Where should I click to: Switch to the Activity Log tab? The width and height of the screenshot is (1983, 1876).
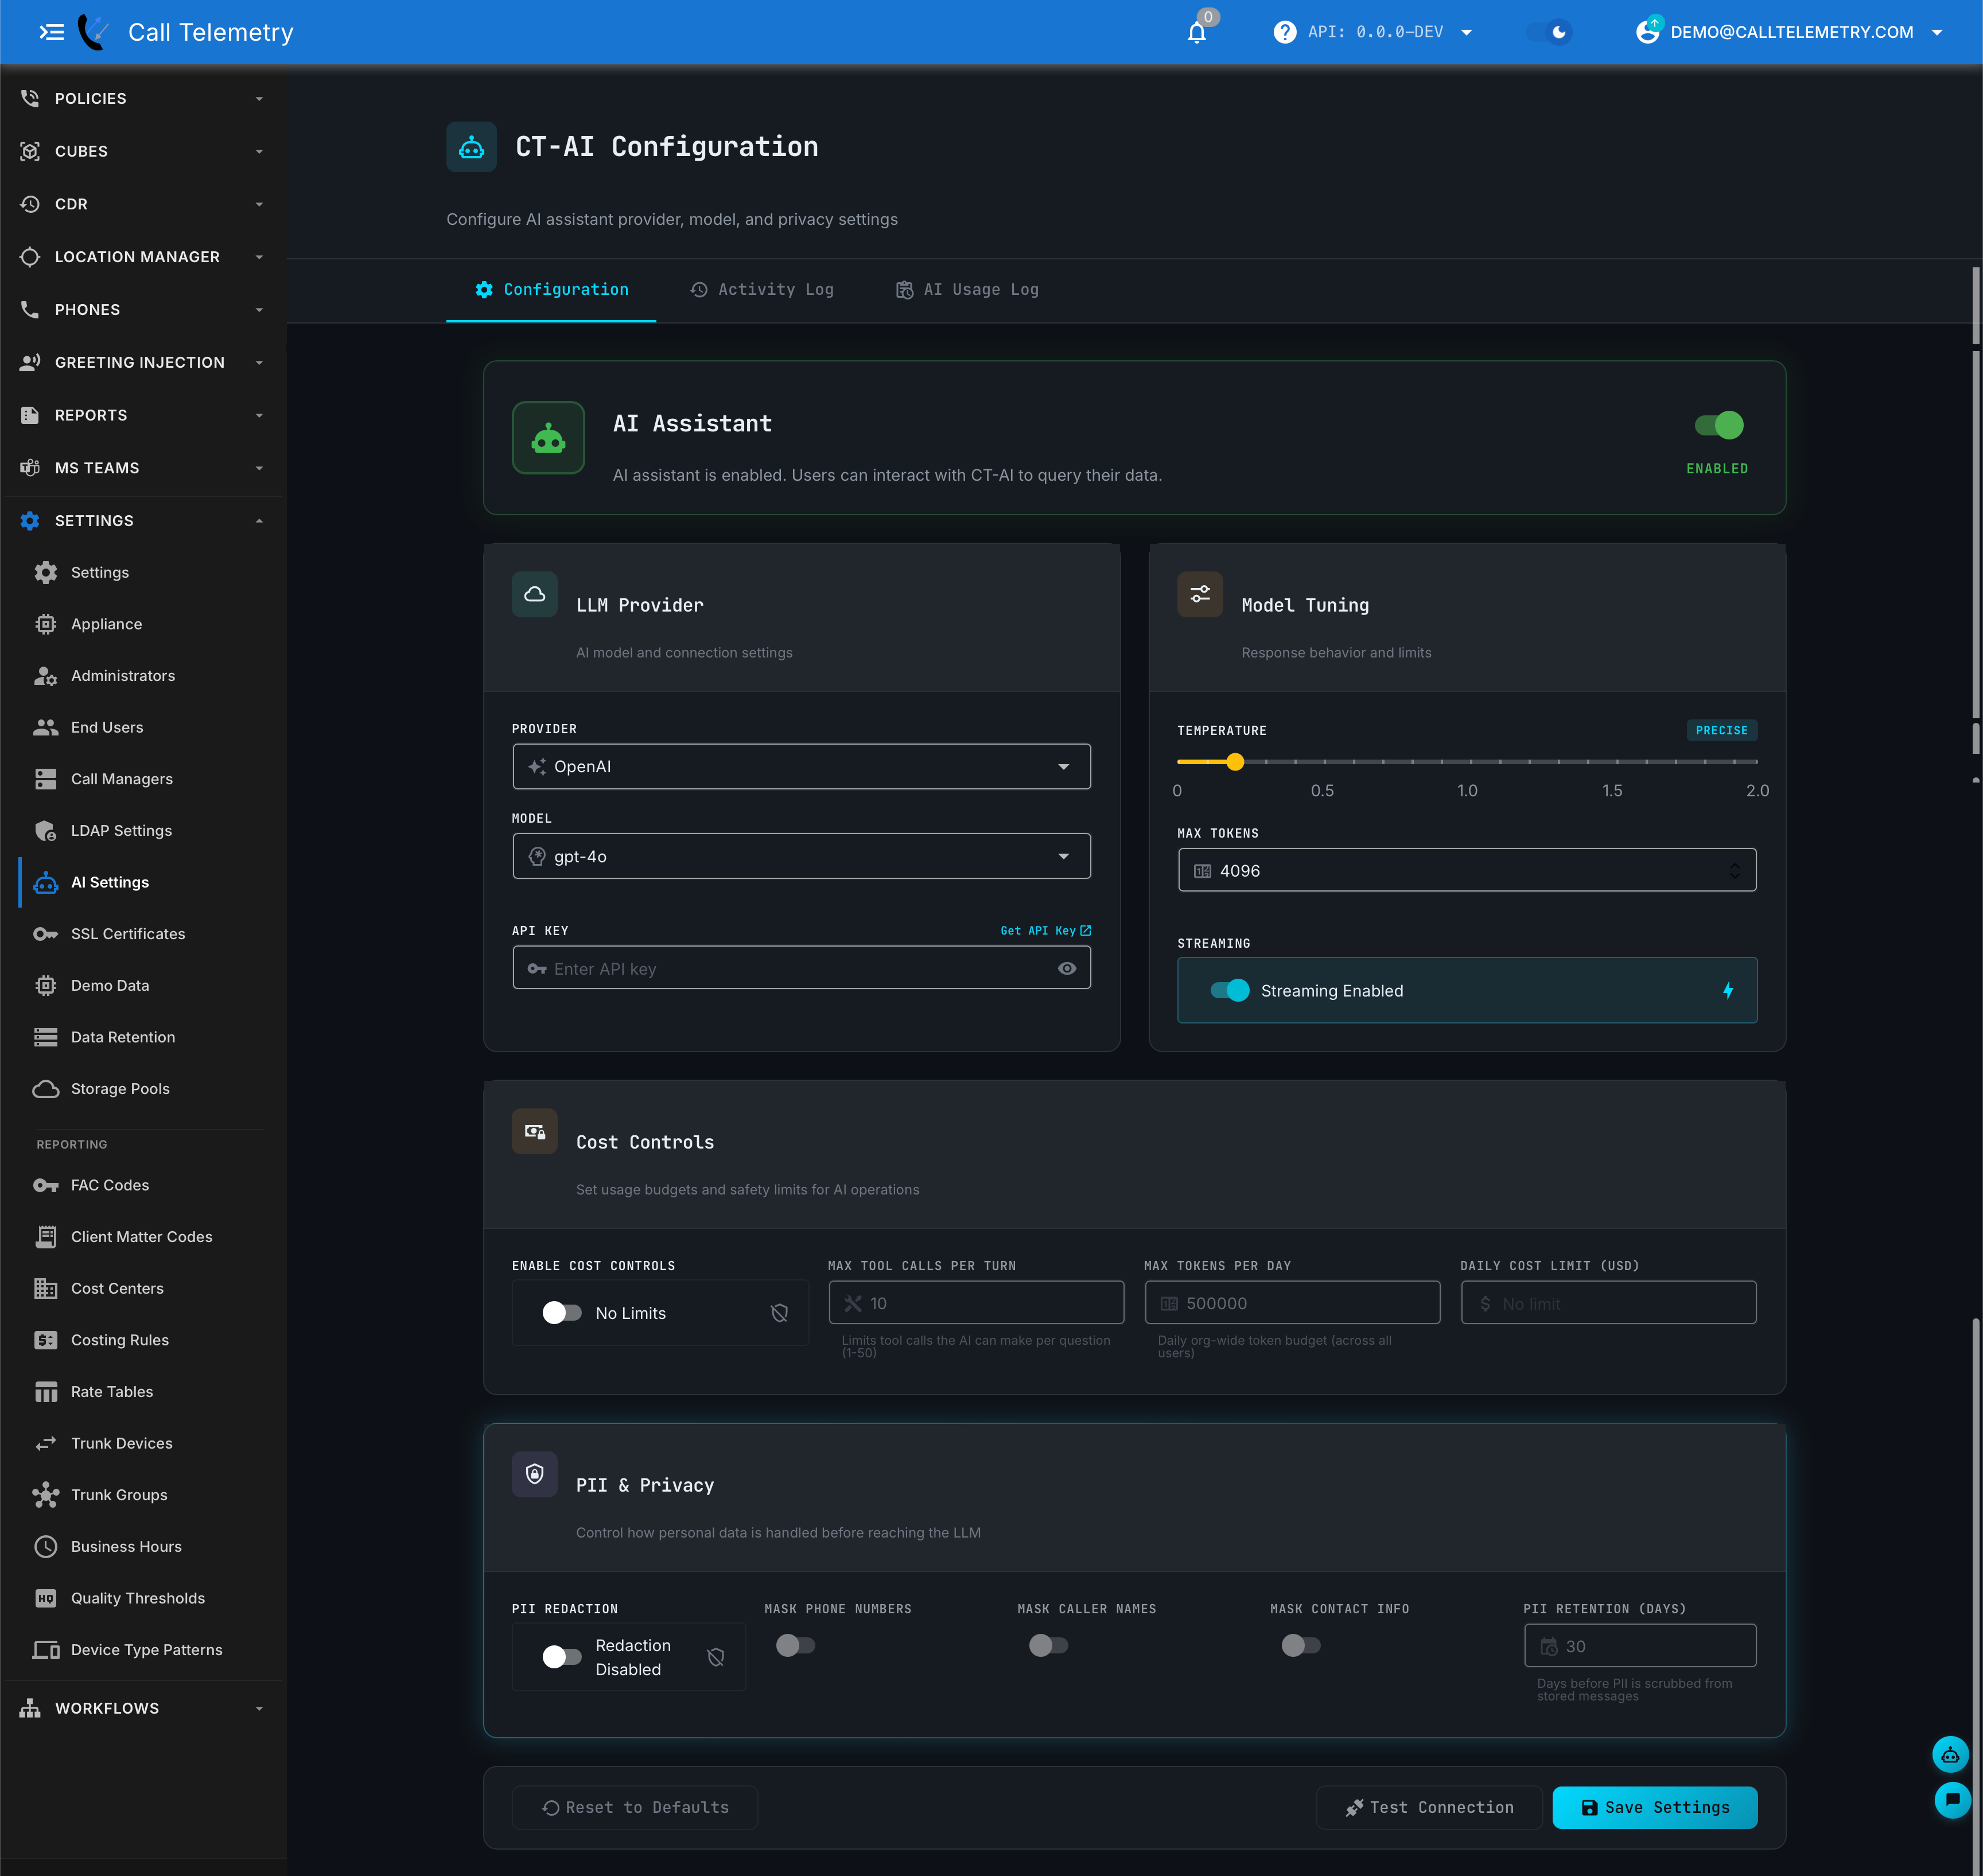point(761,290)
